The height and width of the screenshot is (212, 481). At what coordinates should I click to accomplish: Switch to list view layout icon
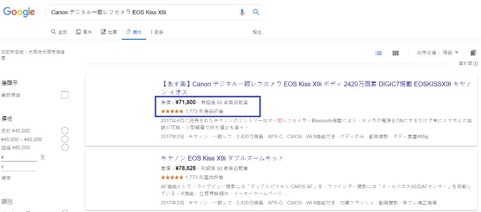(x=379, y=53)
